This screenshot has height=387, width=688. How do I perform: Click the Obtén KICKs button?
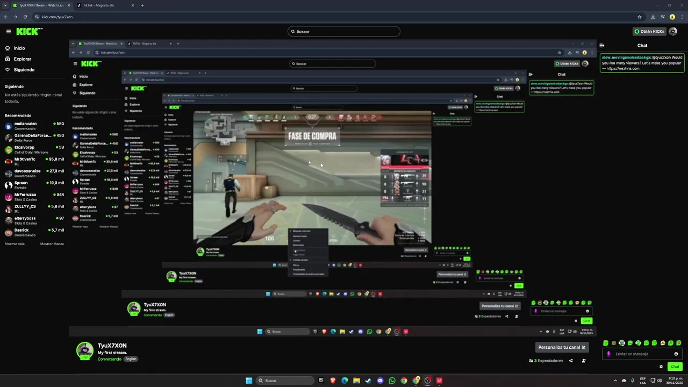[649, 32]
